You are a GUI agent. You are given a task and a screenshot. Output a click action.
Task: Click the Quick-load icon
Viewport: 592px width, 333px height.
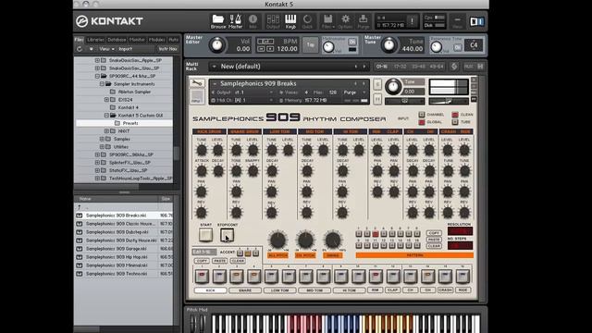[307, 21]
